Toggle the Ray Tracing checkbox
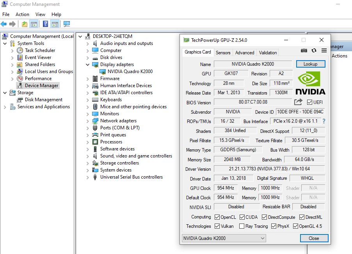This screenshot has height=254, width=352. [x=242, y=226]
